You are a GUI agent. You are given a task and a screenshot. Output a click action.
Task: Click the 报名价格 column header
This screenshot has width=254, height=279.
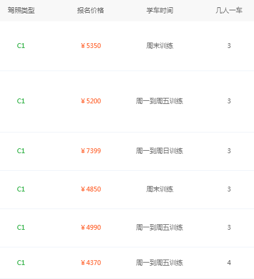(91, 10)
